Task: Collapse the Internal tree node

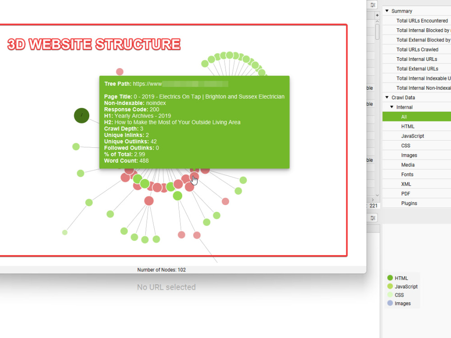Action: (x=392, y=107)
